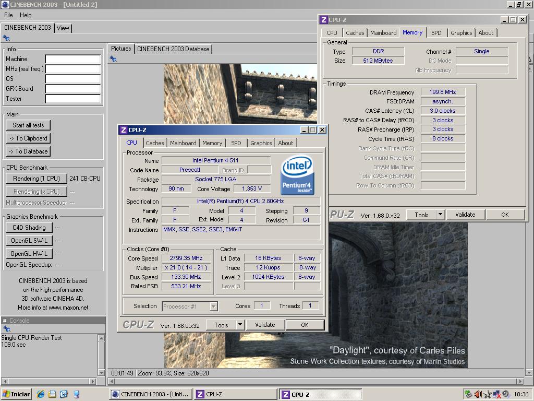
Task: Click the Z icon in the Memory CPU-Z title bar
Action: coord(324,20)
